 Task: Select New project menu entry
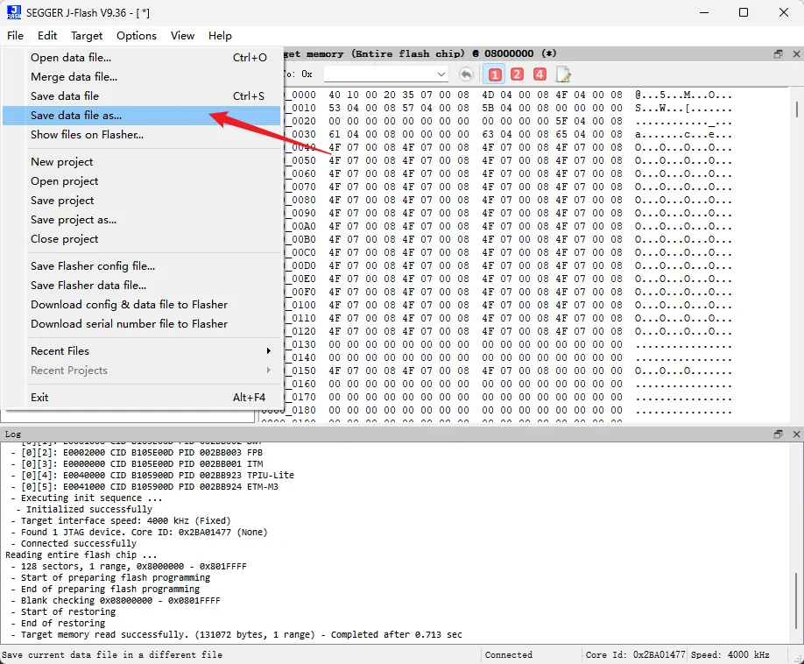pos(142,162)
